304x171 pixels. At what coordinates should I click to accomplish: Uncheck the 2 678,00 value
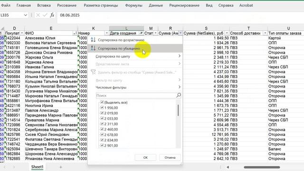click(x=102, y=134)
